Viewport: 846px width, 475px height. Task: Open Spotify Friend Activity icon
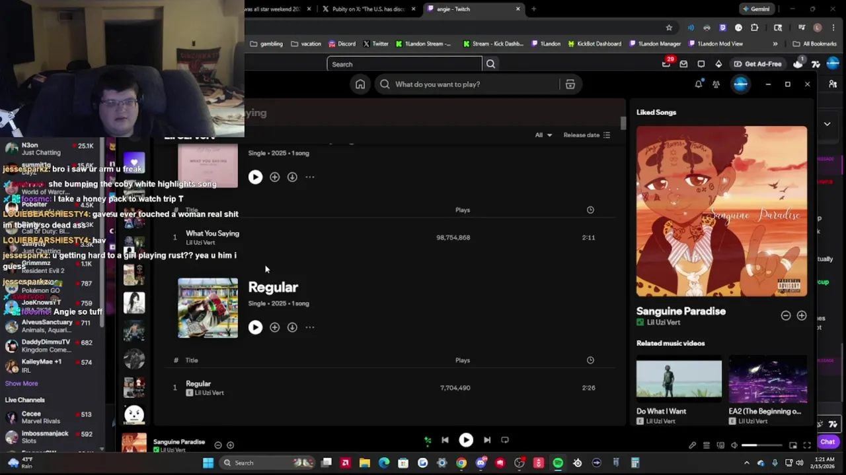tap(716, 84)
